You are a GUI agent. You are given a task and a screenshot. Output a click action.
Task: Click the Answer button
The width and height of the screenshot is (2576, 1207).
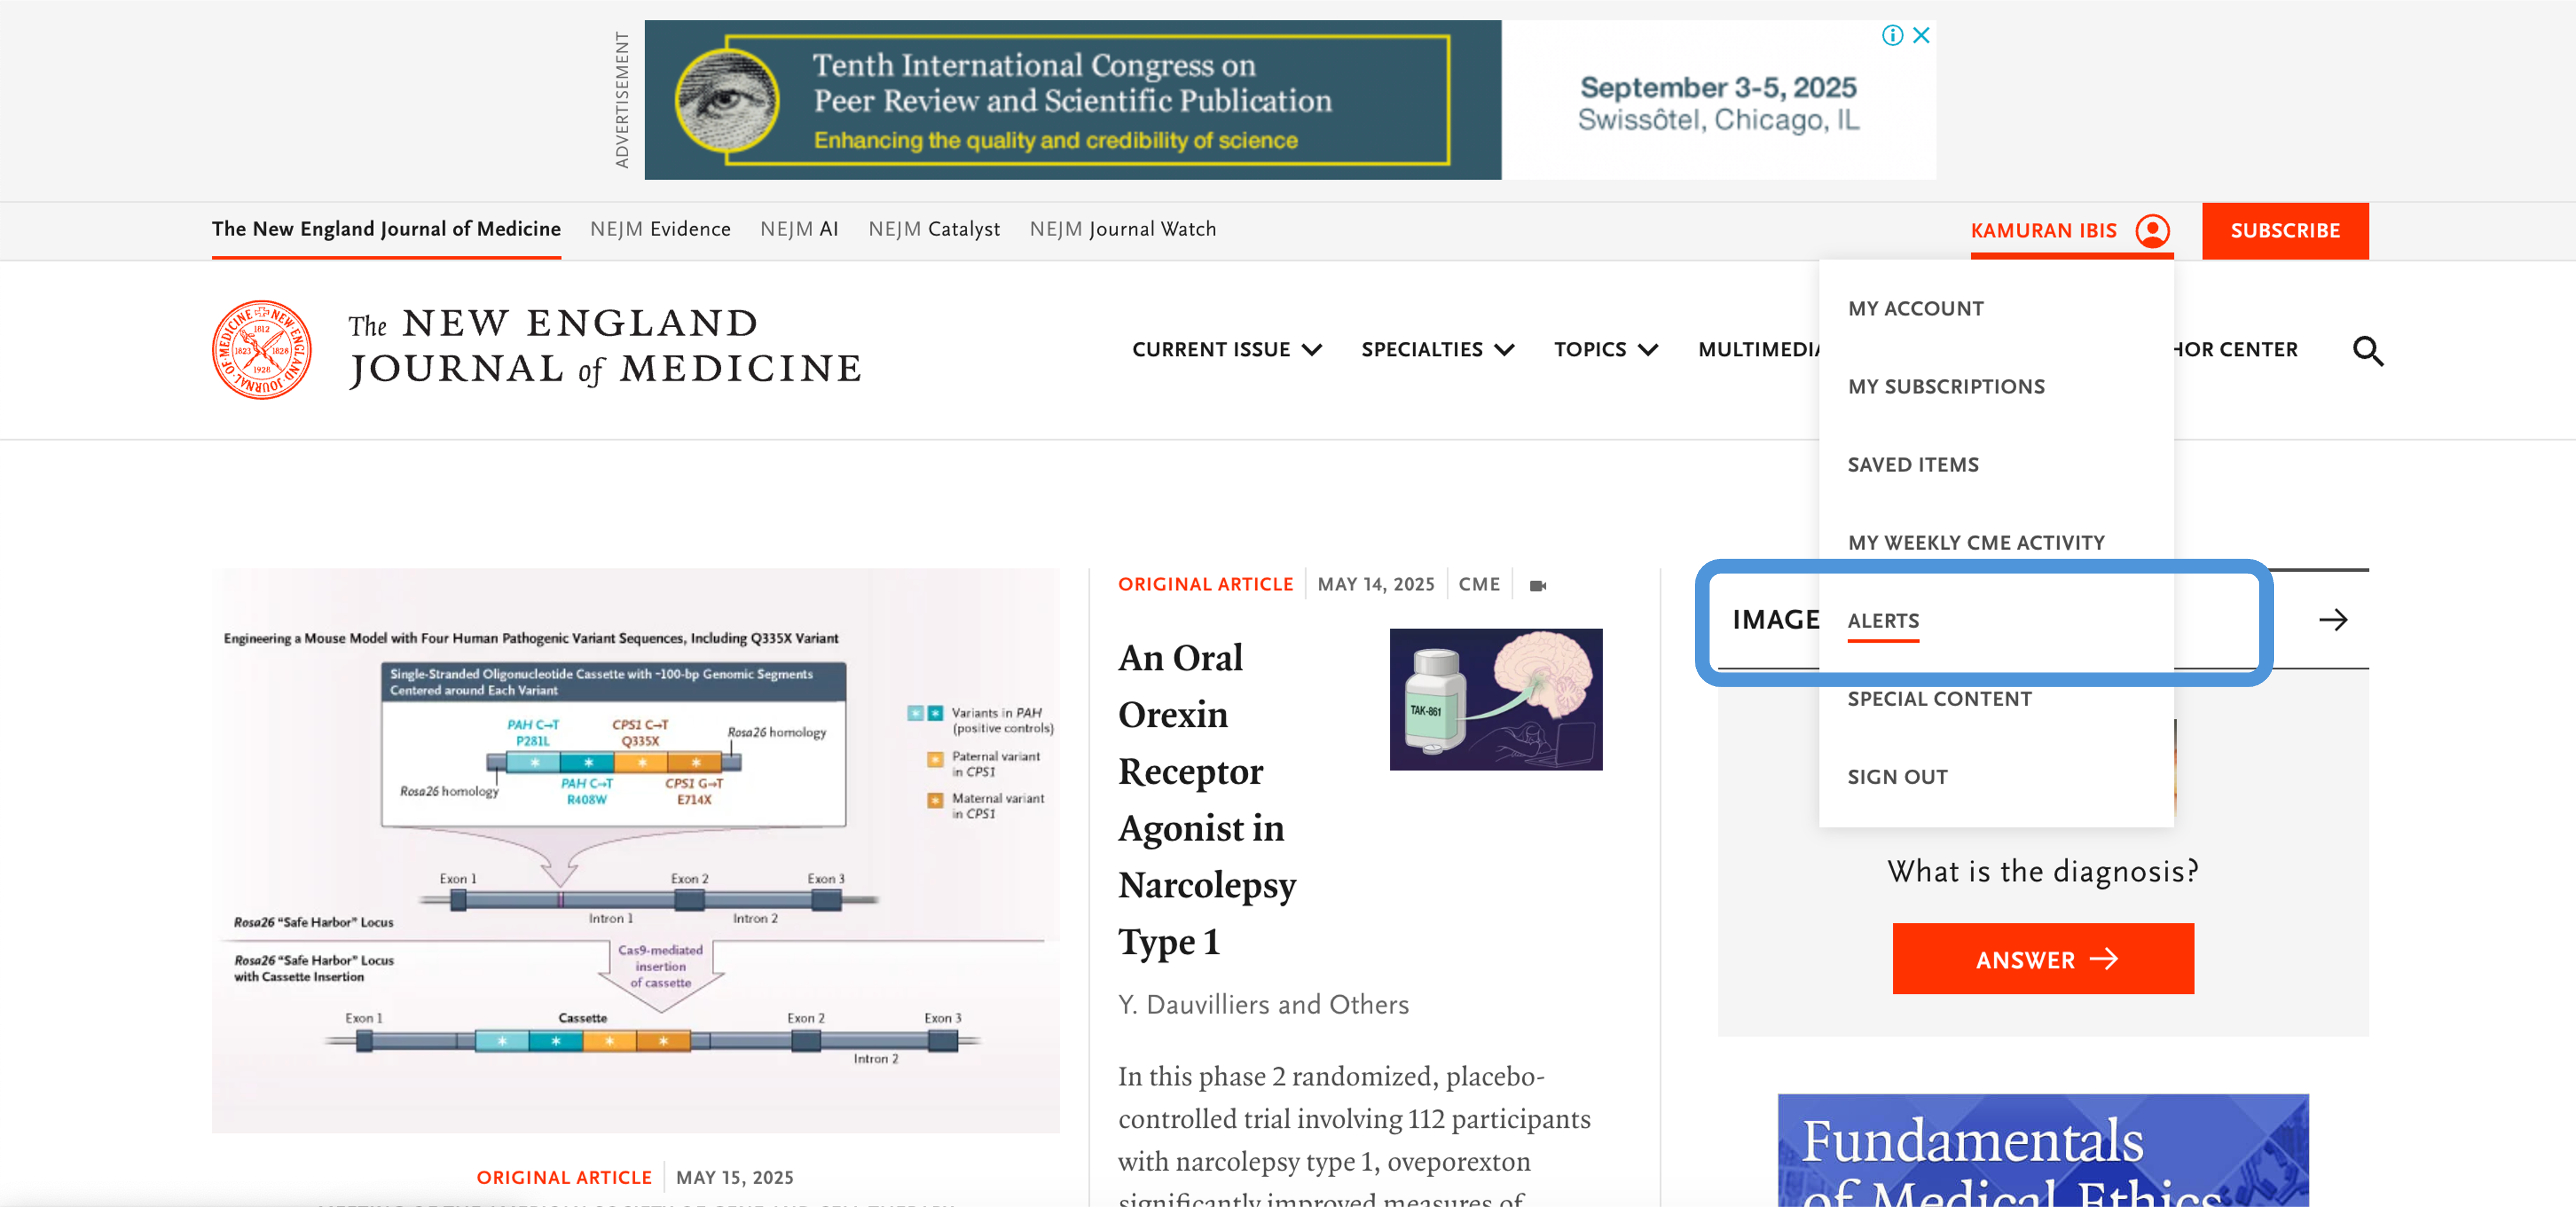click(2043, 959)
